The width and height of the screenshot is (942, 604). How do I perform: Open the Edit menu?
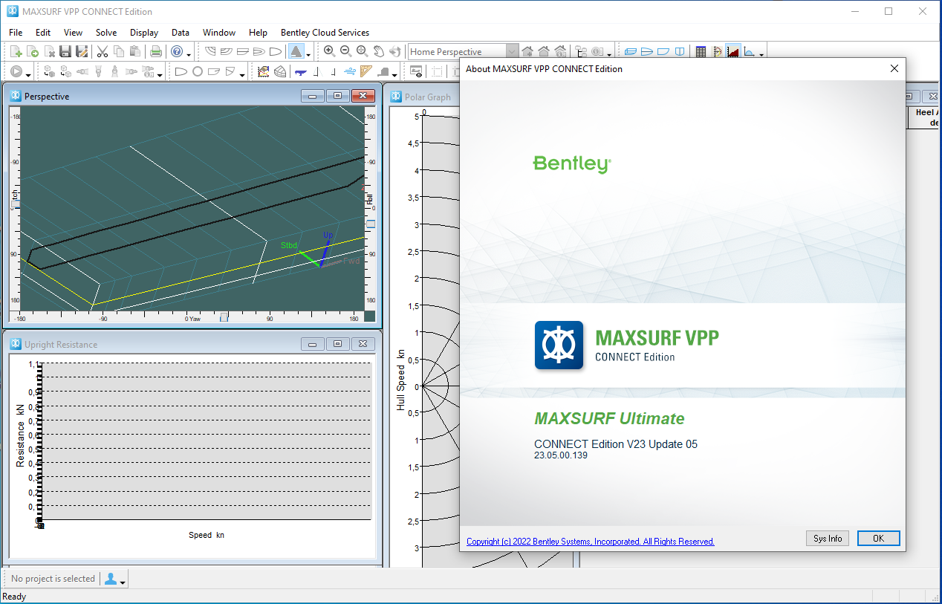[43, 33]
